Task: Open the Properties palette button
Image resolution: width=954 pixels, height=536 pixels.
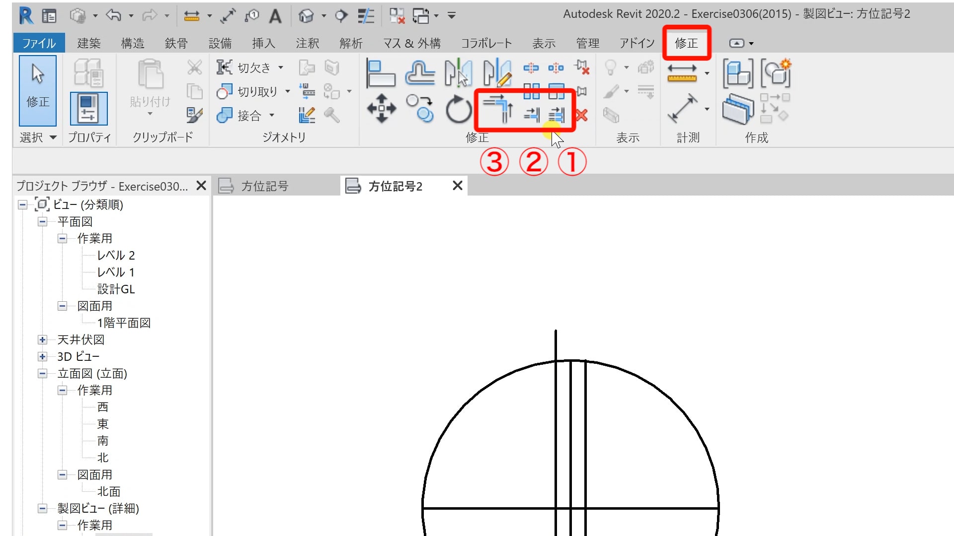Action: 88,108
